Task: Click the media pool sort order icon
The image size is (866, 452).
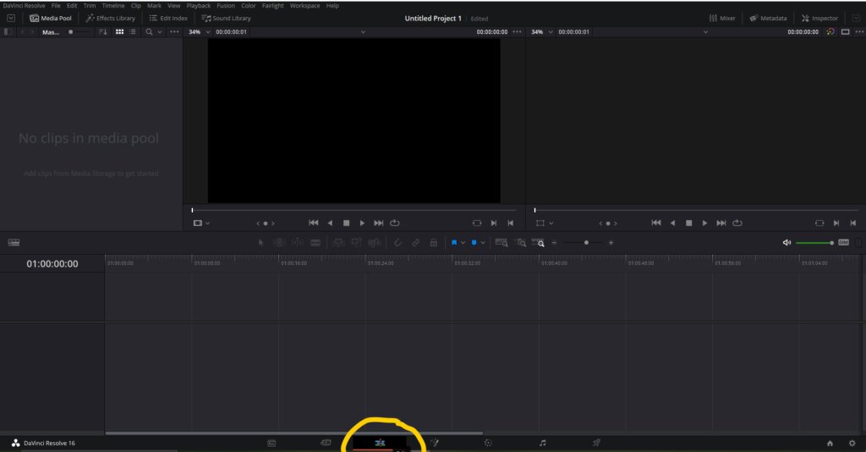Action: 102,32
